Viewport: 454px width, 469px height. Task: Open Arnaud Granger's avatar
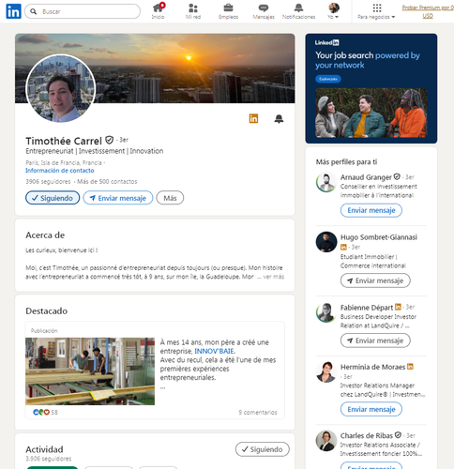326,182
